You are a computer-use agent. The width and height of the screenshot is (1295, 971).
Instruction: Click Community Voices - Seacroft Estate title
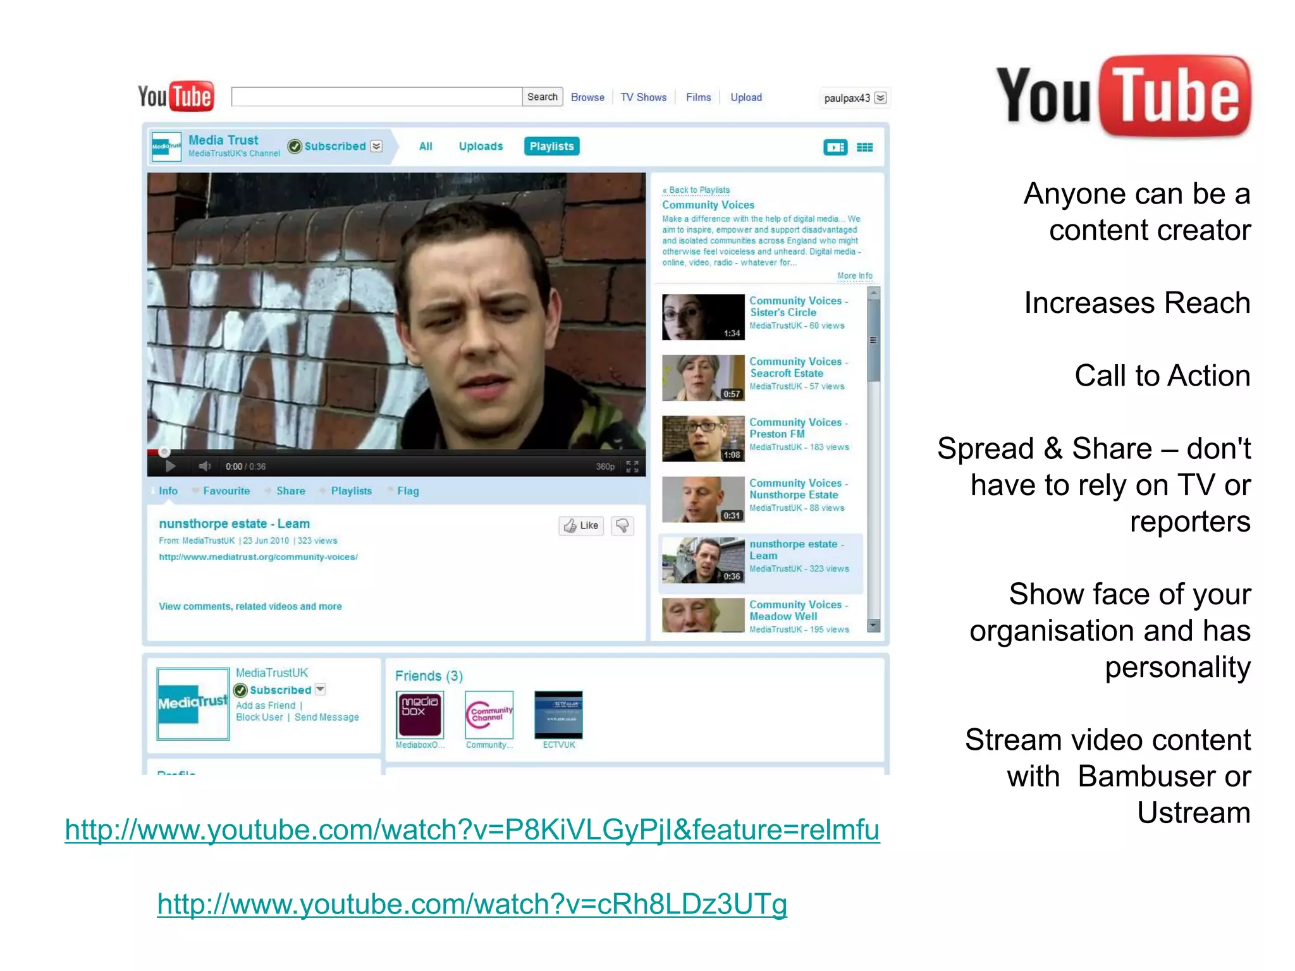tap(799, 367)
